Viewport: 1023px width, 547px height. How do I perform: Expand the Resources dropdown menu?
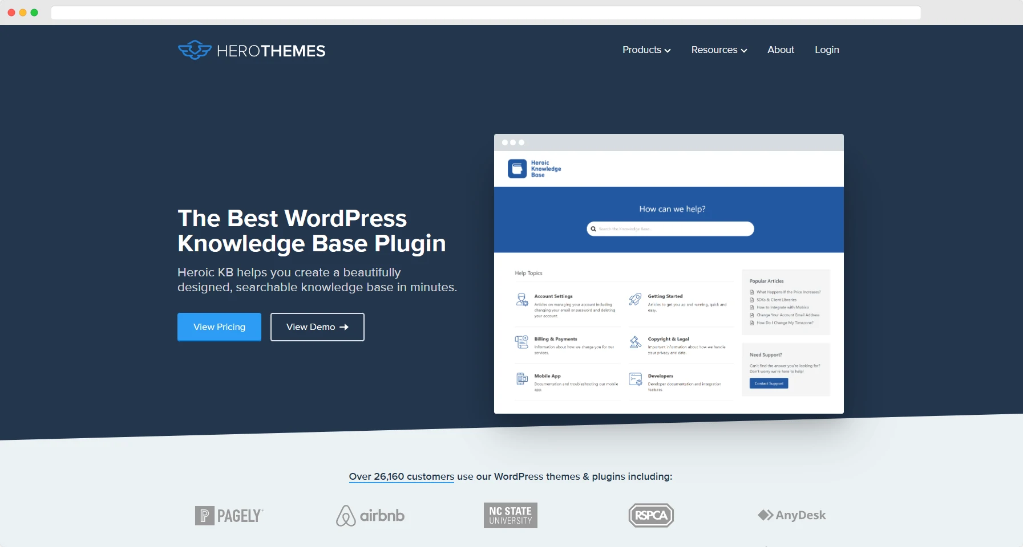[x=718, y=50]
